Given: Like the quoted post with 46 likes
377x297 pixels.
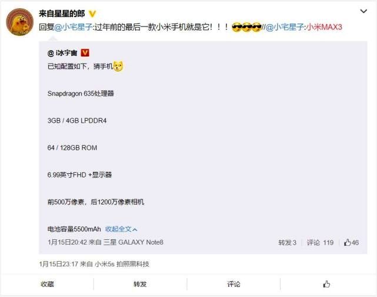Looking at the screenshot, I should [351, 242].
